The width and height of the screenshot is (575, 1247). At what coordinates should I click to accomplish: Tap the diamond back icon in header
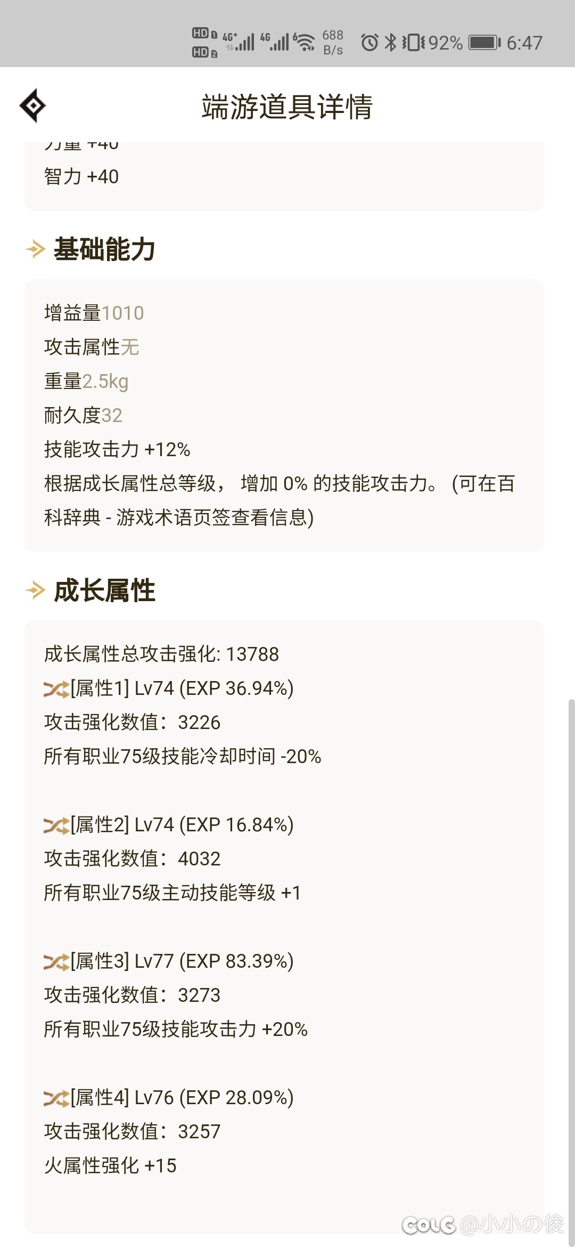[x=32, y=106]
